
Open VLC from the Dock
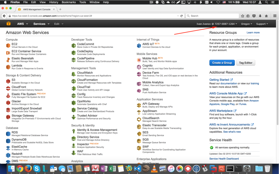click(154, 169)
